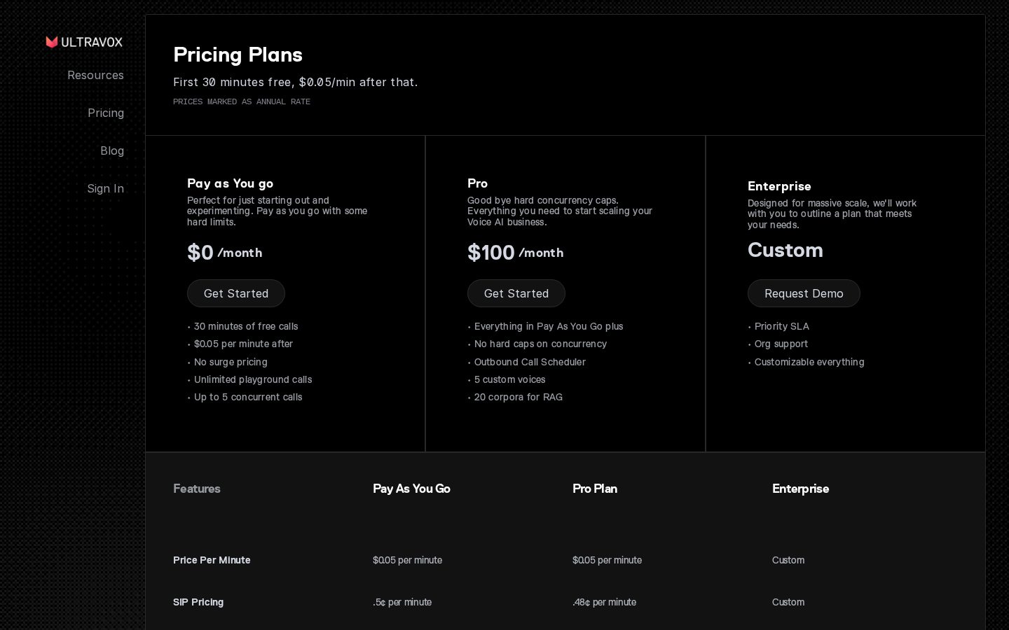Click 'First 30 minutes free' subtitle text

296,82
